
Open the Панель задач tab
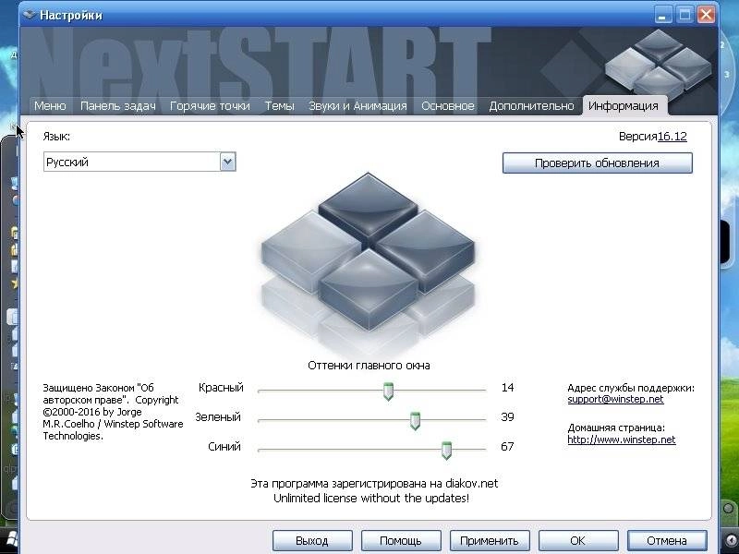point(118,105)
